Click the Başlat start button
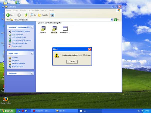This screenshot has width=151, height=113. coord(8,111)
